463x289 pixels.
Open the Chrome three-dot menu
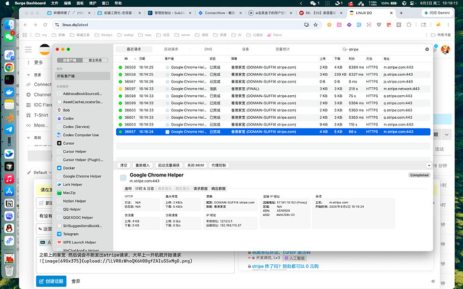click(448, 25)
